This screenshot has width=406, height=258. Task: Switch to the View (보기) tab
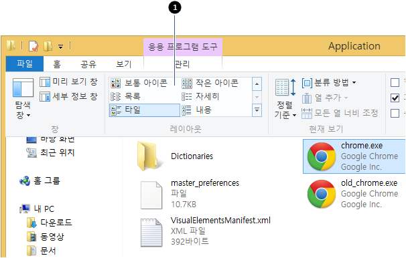coord(124,64)
